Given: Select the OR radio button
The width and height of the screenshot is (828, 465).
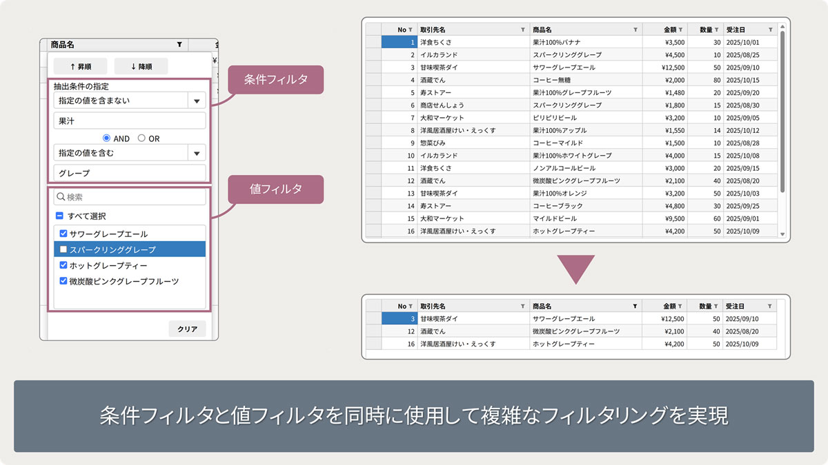Looking at the screenshot, I should pyautogui.click(x=141, y=138).
